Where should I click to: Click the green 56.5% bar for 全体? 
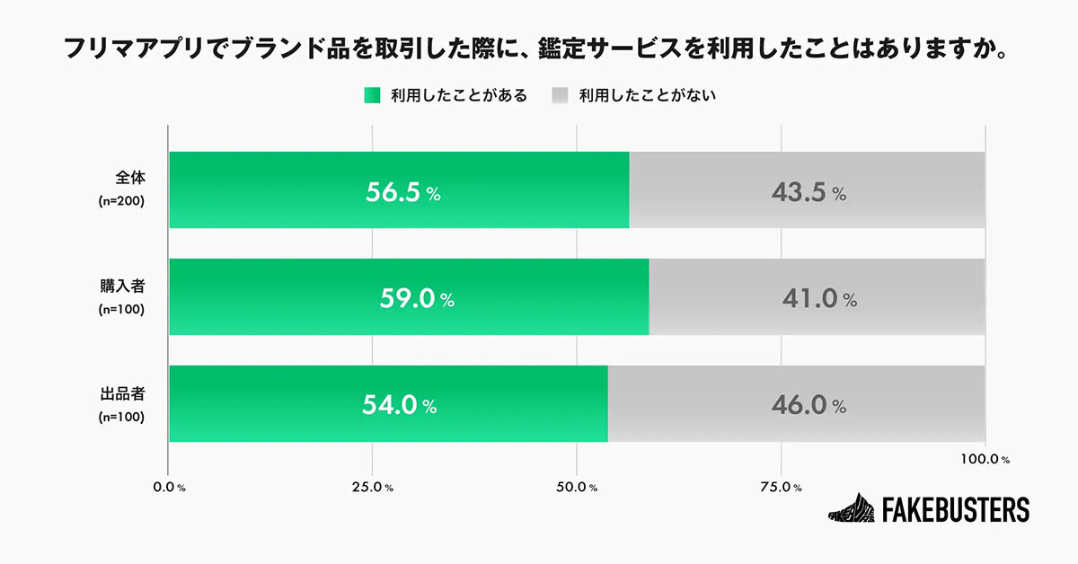399,189
